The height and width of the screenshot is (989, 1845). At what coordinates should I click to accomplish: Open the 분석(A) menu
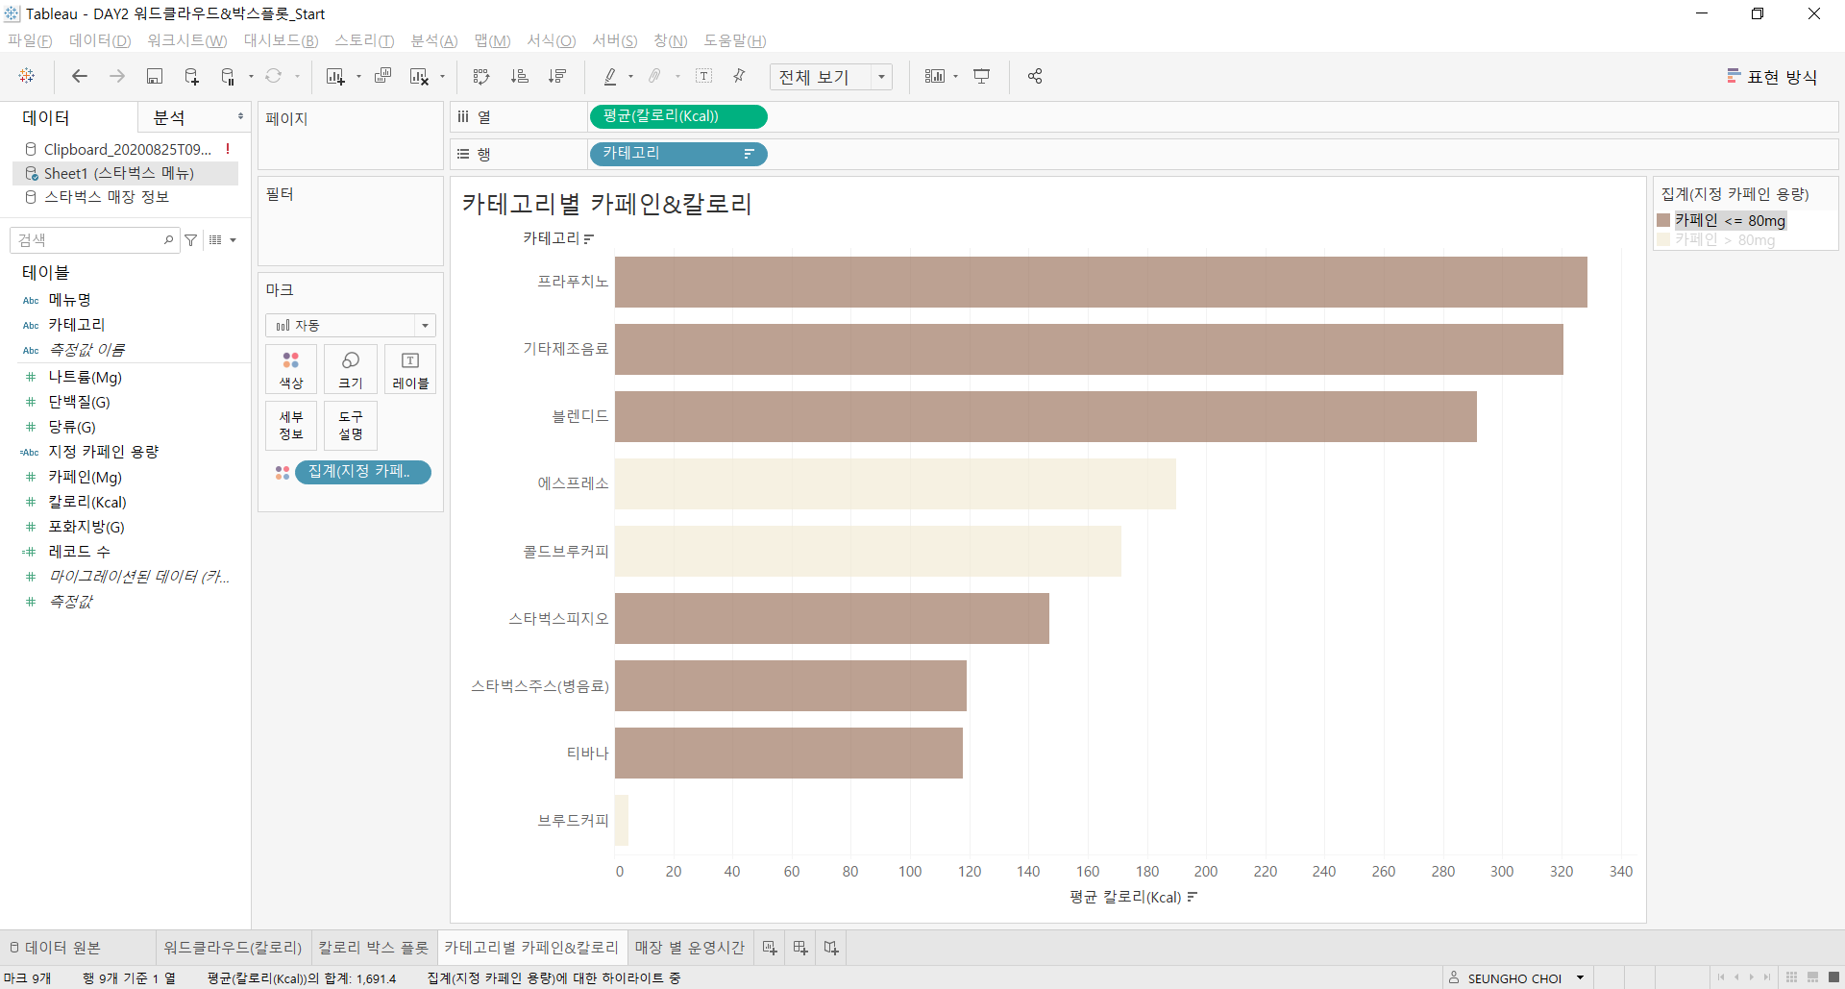click(434, 40)
